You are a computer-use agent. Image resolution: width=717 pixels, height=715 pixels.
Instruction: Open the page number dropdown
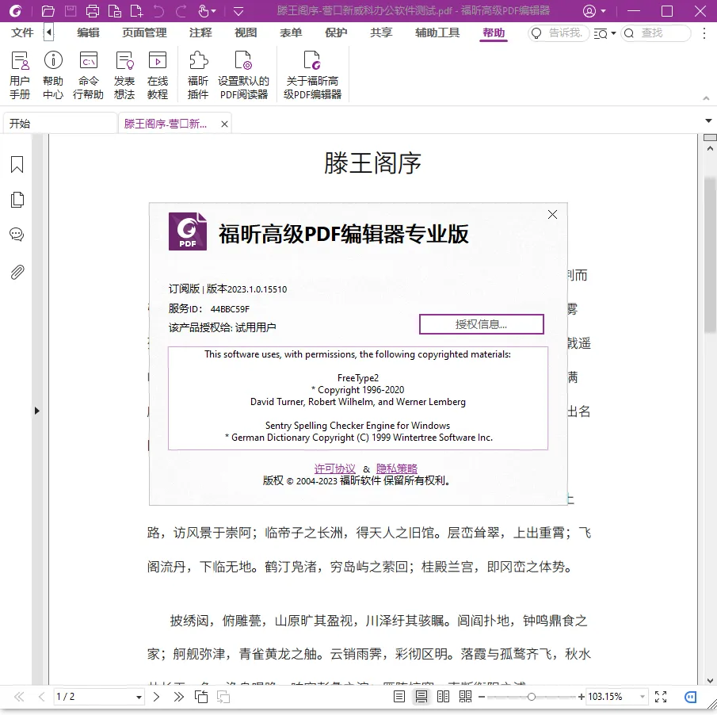139,697
